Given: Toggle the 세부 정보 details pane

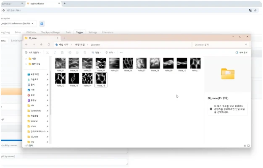Looking at the screenshot, I should coord(241,52).
